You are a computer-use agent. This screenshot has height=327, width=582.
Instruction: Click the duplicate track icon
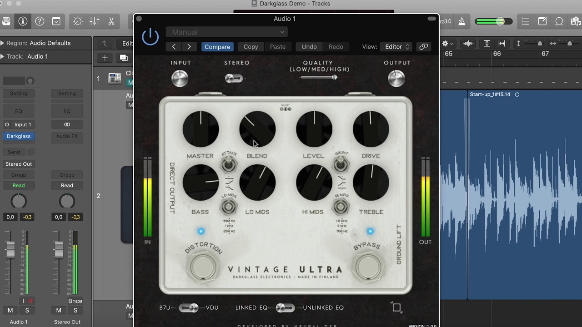click(x=123, y=58)
